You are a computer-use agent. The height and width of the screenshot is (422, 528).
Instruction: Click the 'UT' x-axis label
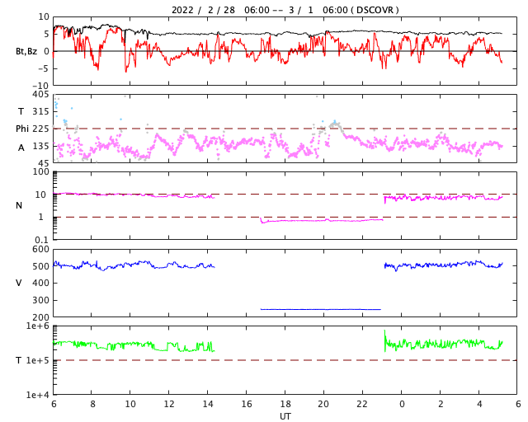285,416
